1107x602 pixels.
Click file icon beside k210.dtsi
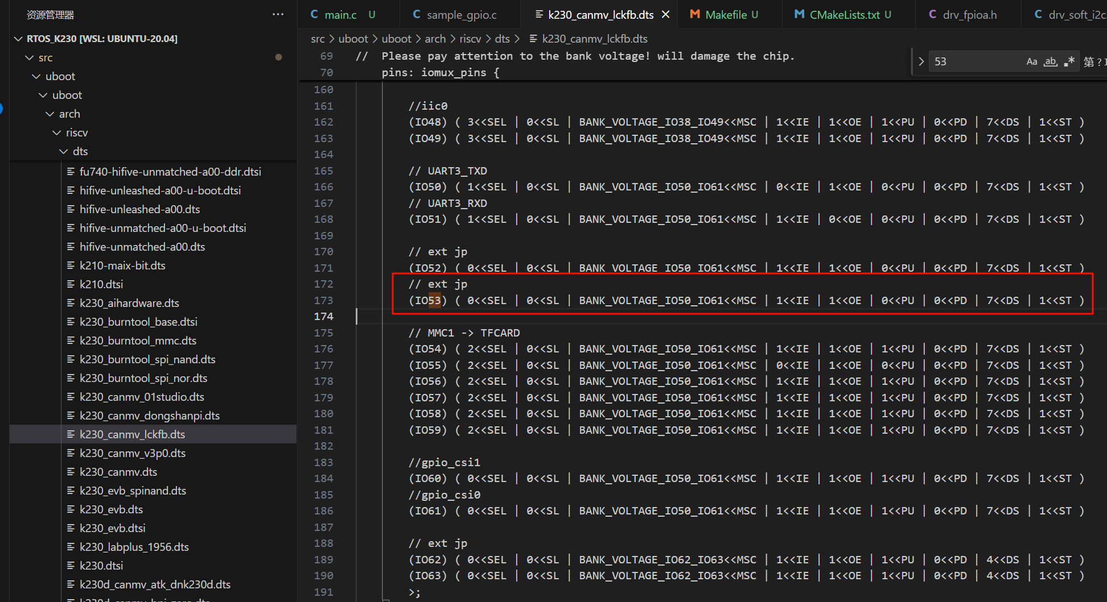pyautogui.click(x=71, y=284)
